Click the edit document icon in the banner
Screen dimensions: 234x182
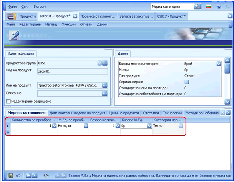click(x=14, y=35)
